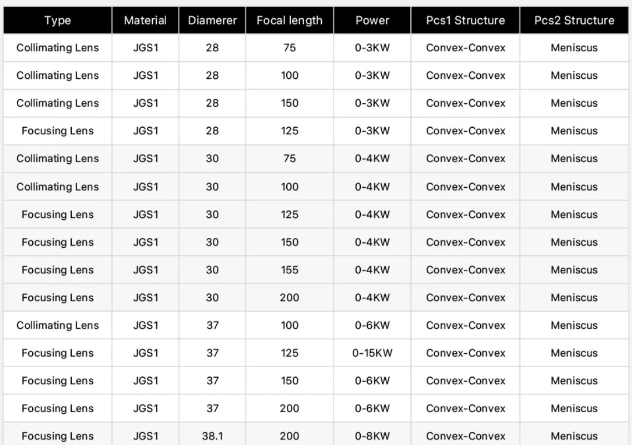Select the first row's Collimating Lens cell

pos(58,48)
